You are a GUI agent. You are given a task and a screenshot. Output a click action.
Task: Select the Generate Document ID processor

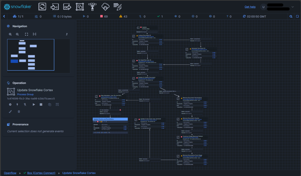point(201,53)
